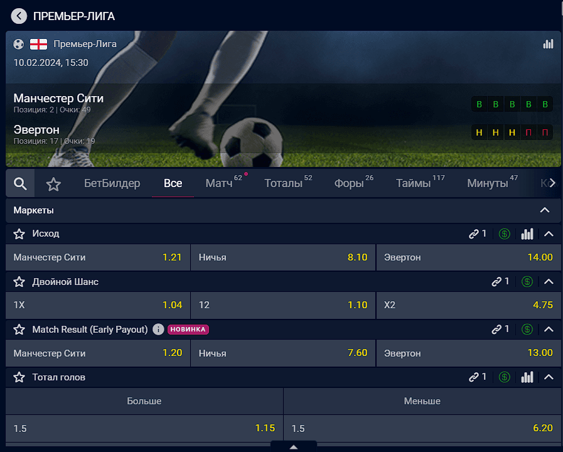Collapse the Маркеты section

point(545,210)
